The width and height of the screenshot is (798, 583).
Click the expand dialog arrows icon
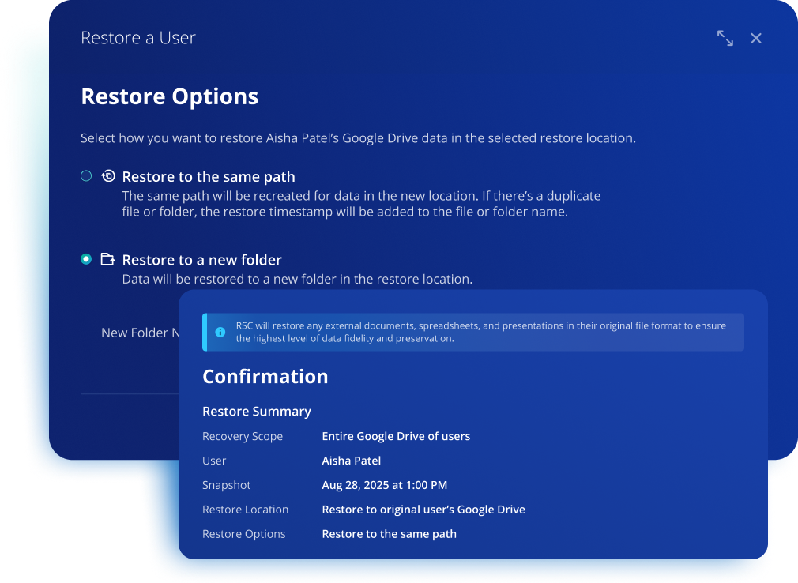click(x=725, y=38)
